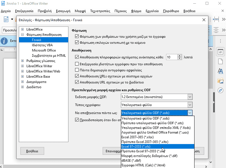226x168 pixels.
Task: Click vertical scrollbar down arrow in document
Action: (211, 162)
